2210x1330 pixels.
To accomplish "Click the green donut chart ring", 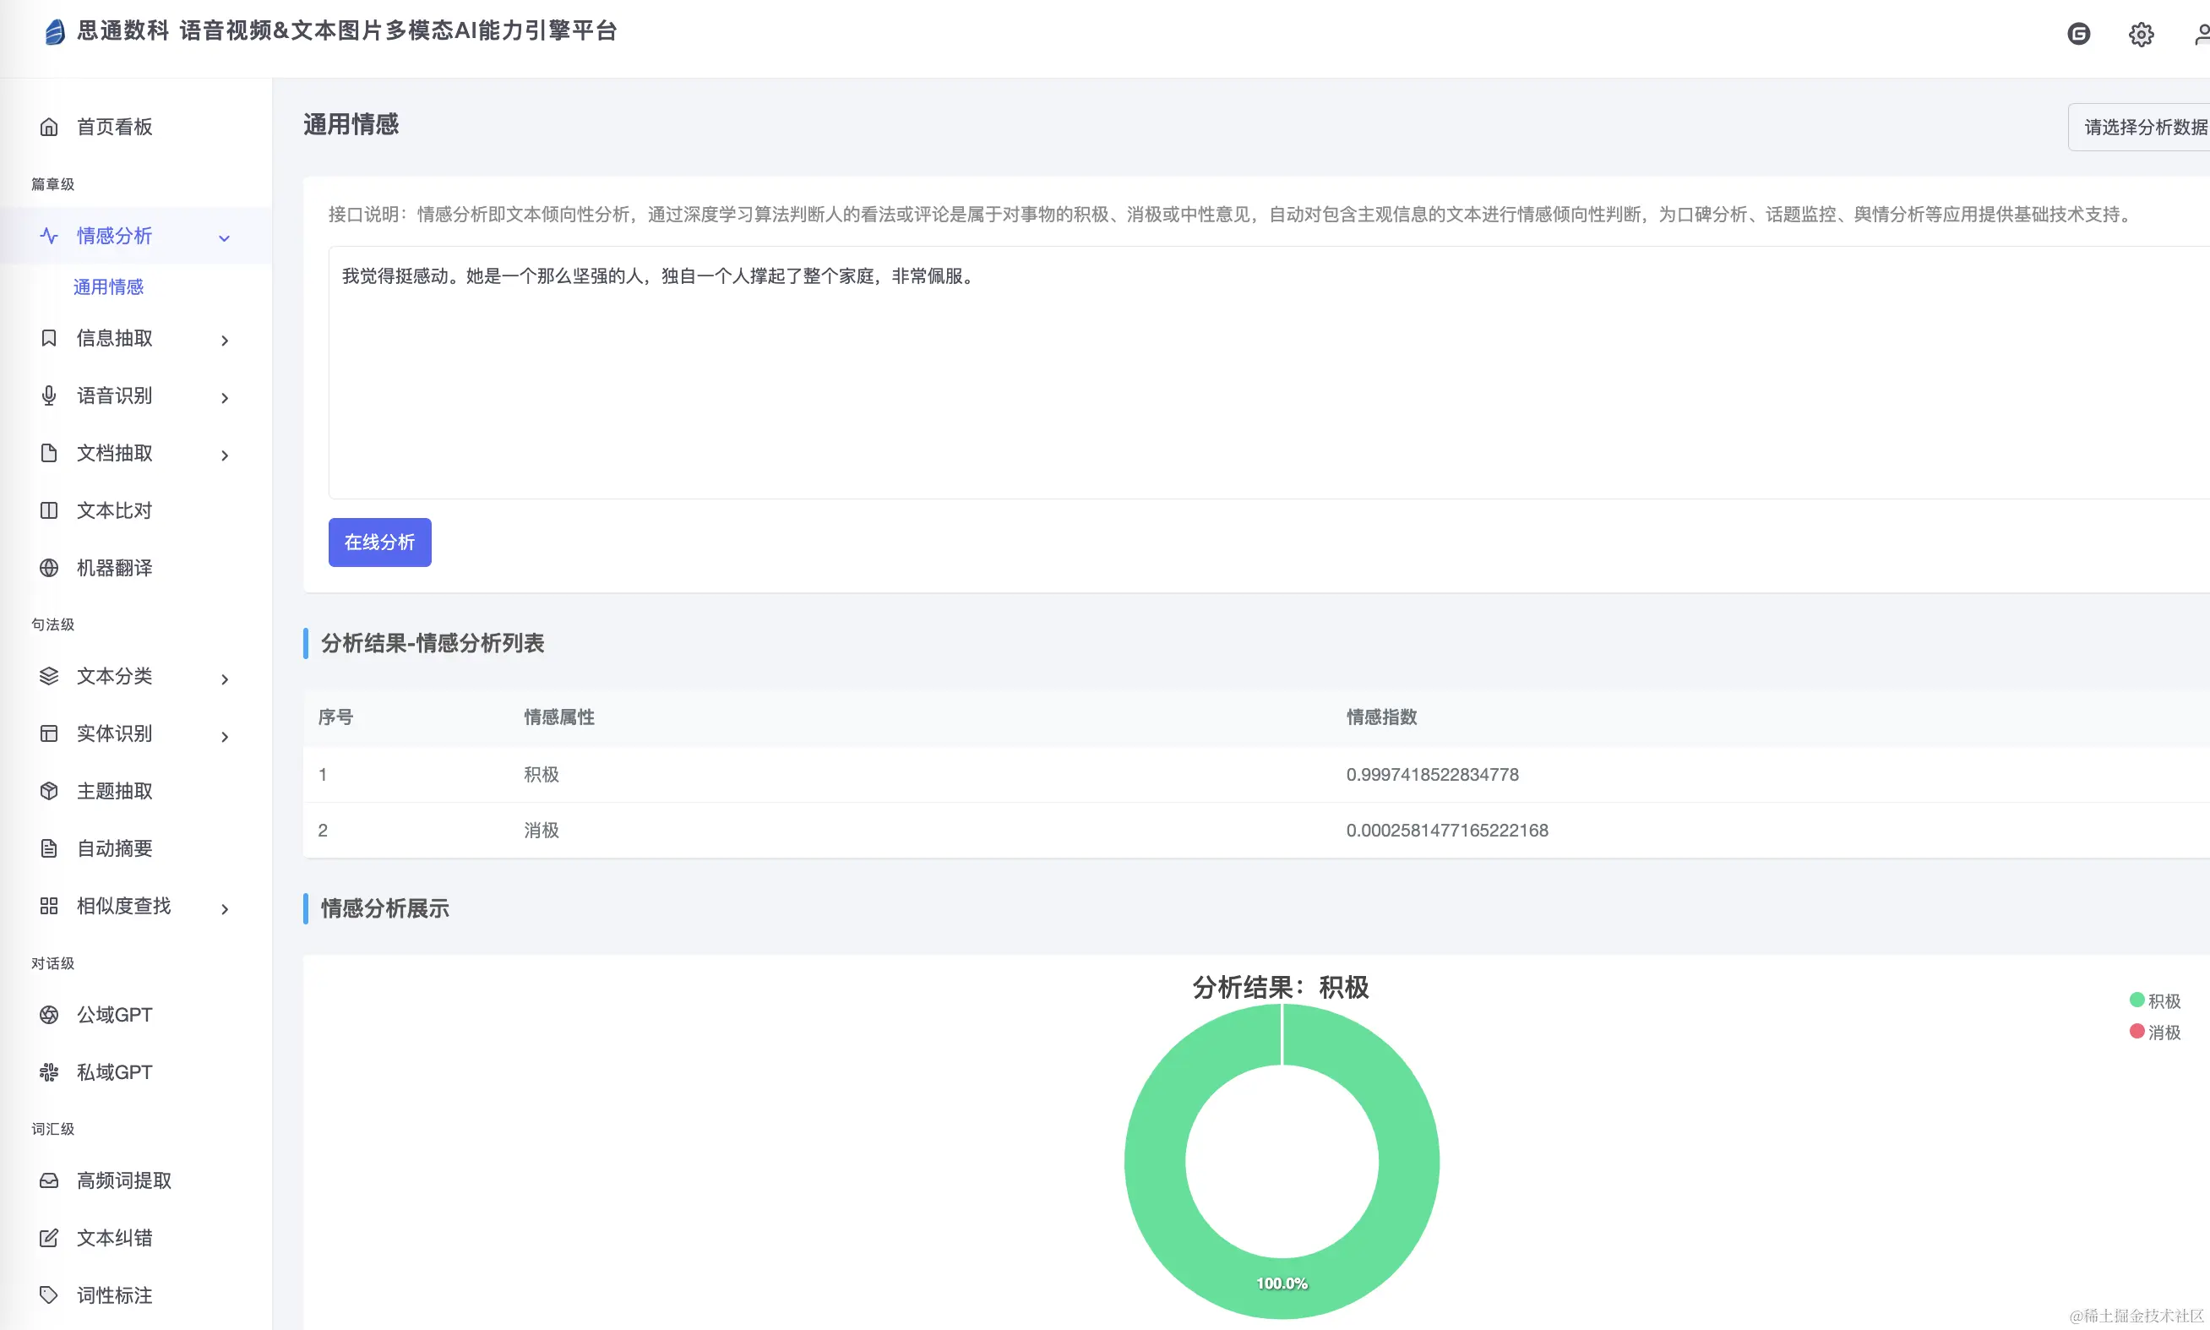I will [x=1156, y=1162].
